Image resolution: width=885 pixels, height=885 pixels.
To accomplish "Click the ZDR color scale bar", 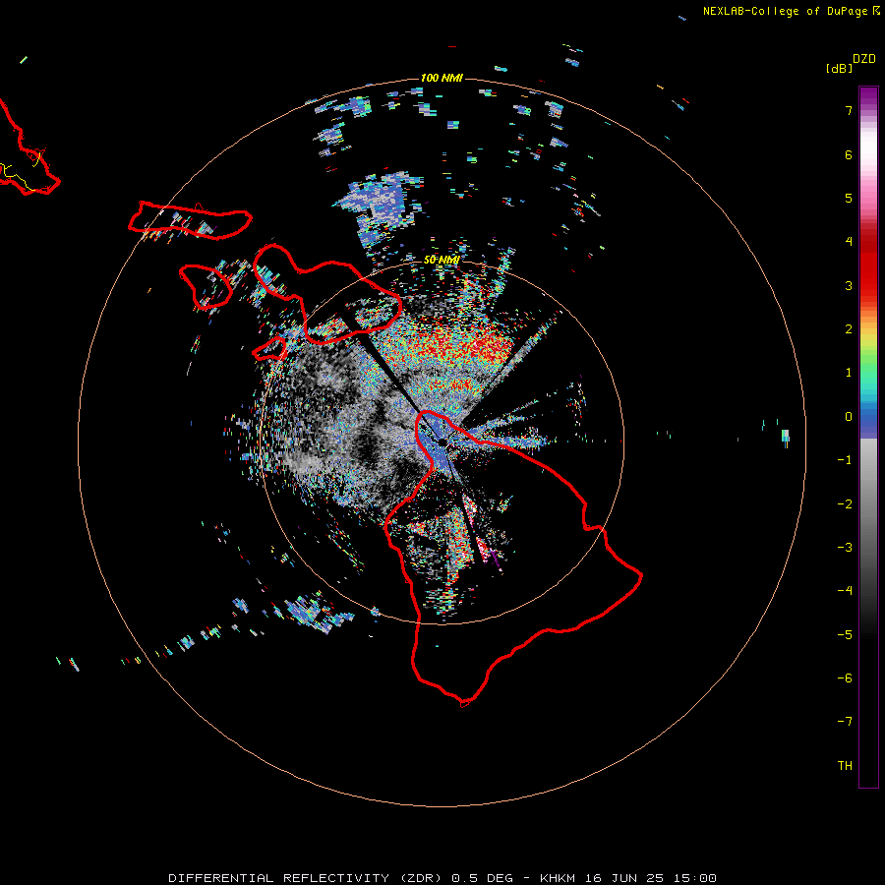I will (868, 437).
